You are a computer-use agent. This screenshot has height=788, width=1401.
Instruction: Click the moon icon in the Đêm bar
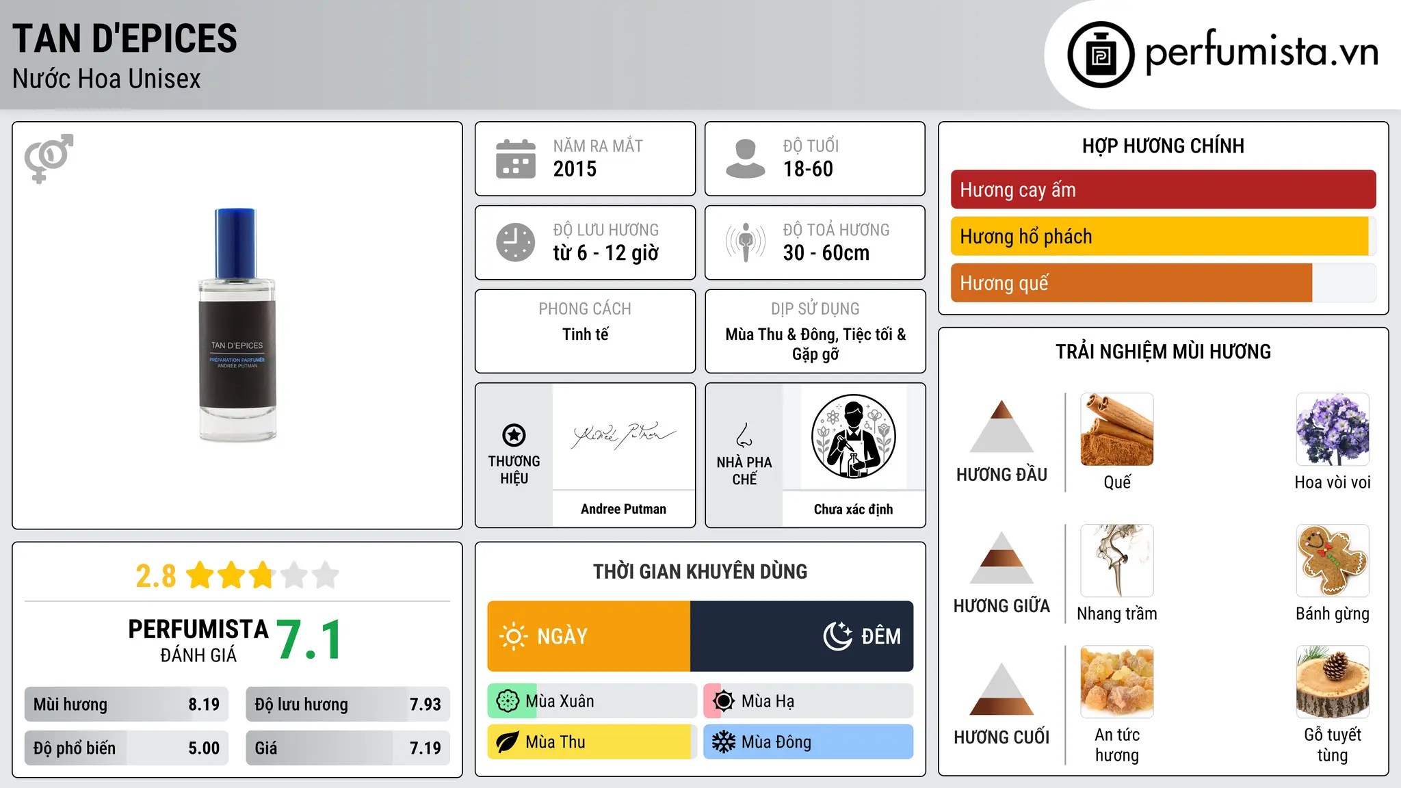click(838, 636)
